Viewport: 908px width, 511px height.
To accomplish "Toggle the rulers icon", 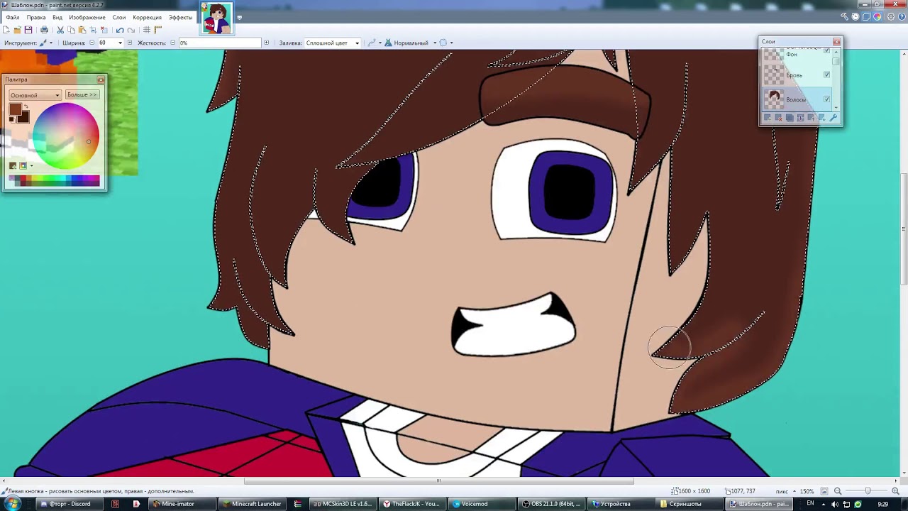I will (158, 30).
